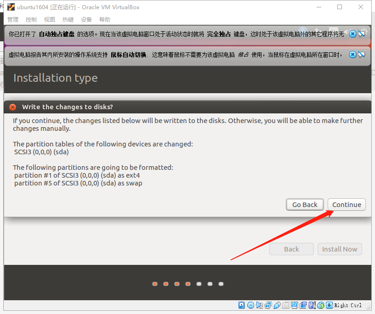
Task: Click the hard disk activity indicator icon
Action: (242, 305)
